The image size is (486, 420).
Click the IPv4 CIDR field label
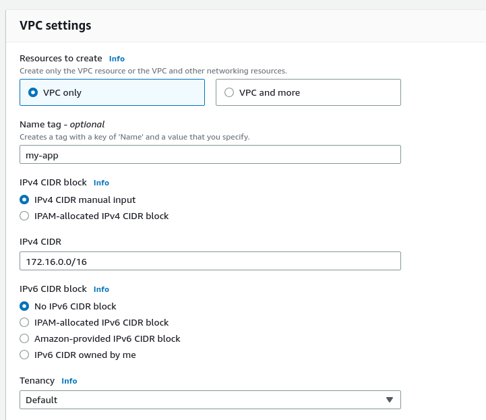click(x=40, y=241)
